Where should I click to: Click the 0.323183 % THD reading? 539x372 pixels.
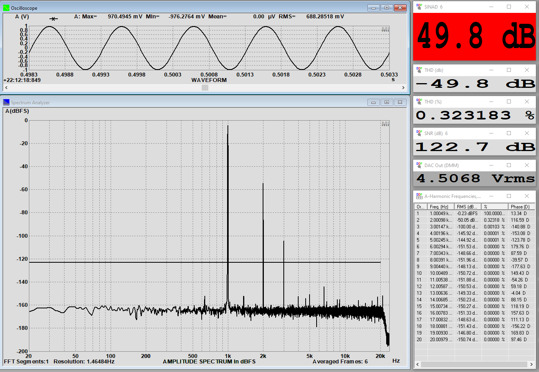click(x=475, y=115)
